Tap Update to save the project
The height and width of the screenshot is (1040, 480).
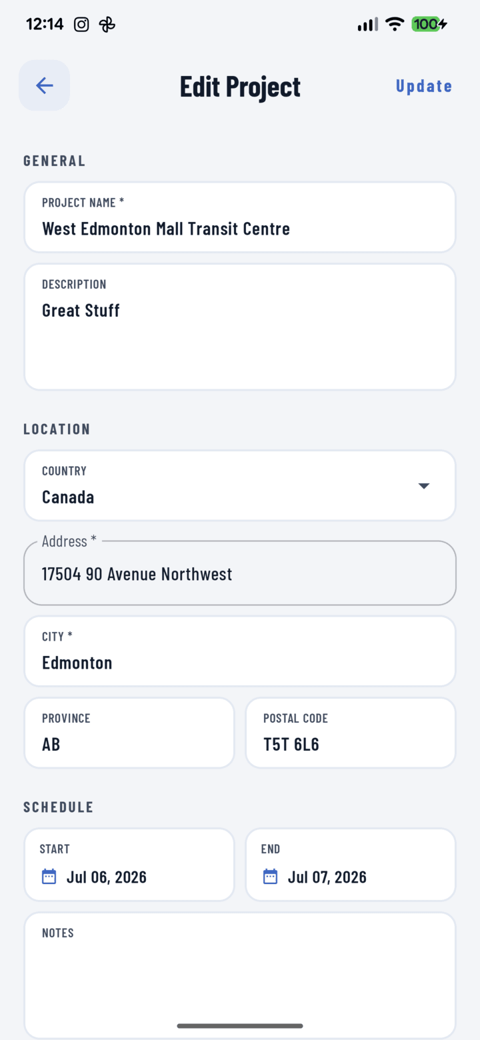(424, 86)
